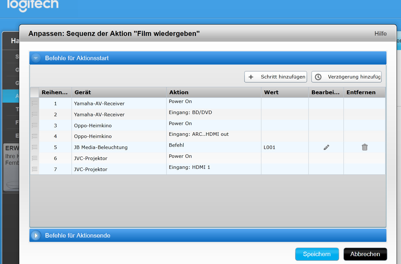Click the pencil edit icon for JB Media-Beleuchtung
This screenshot has height=264, width=401.
pyautogui.click(x=326, y=147)
